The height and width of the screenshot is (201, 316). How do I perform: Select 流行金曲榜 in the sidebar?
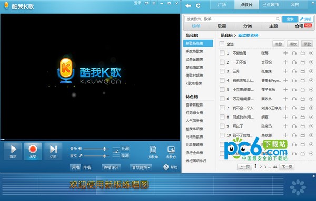point(194,153)
